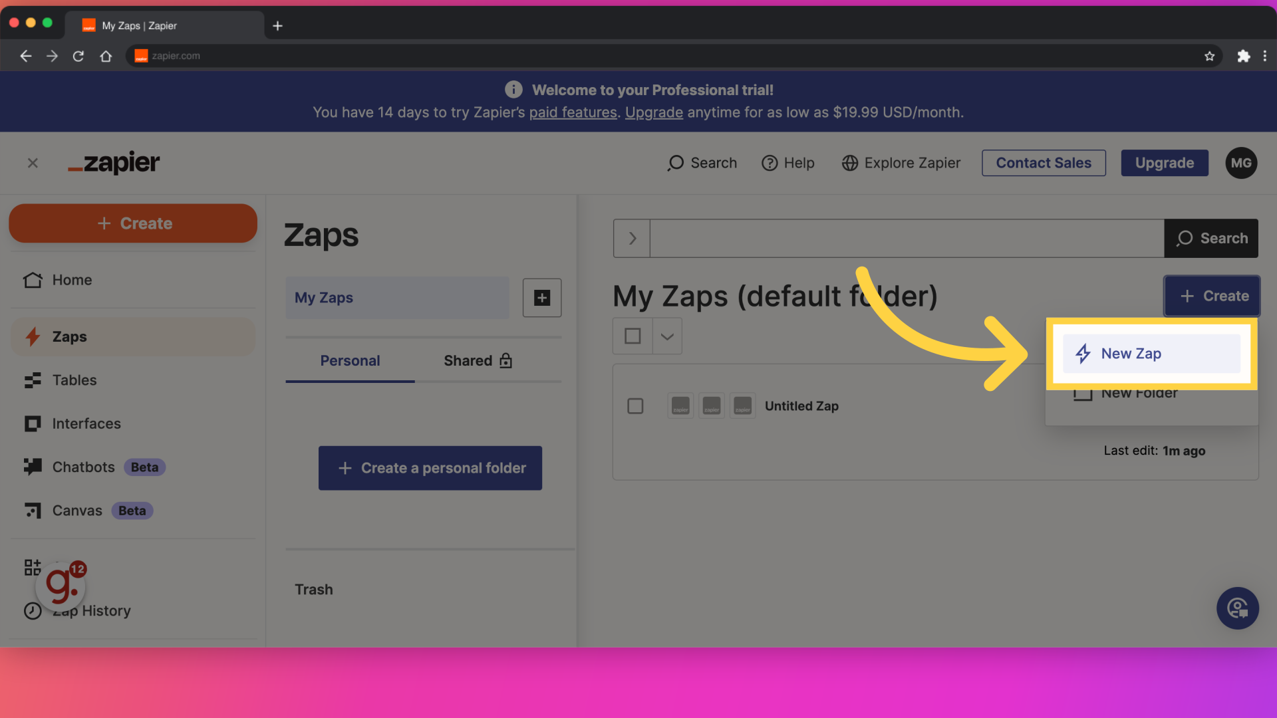Open Interfaces in the sidebar

point(133,423)
